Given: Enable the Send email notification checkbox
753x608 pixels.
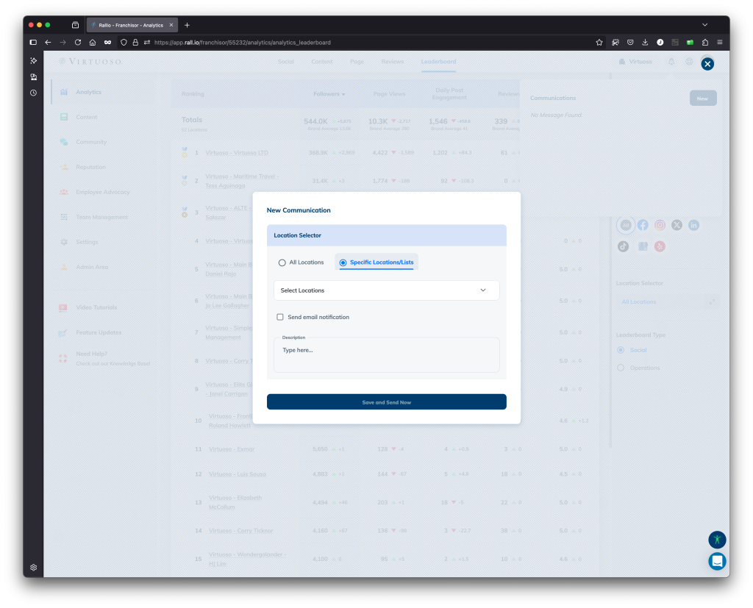Looking at the screenshot, I should click(x=280, y=317).
